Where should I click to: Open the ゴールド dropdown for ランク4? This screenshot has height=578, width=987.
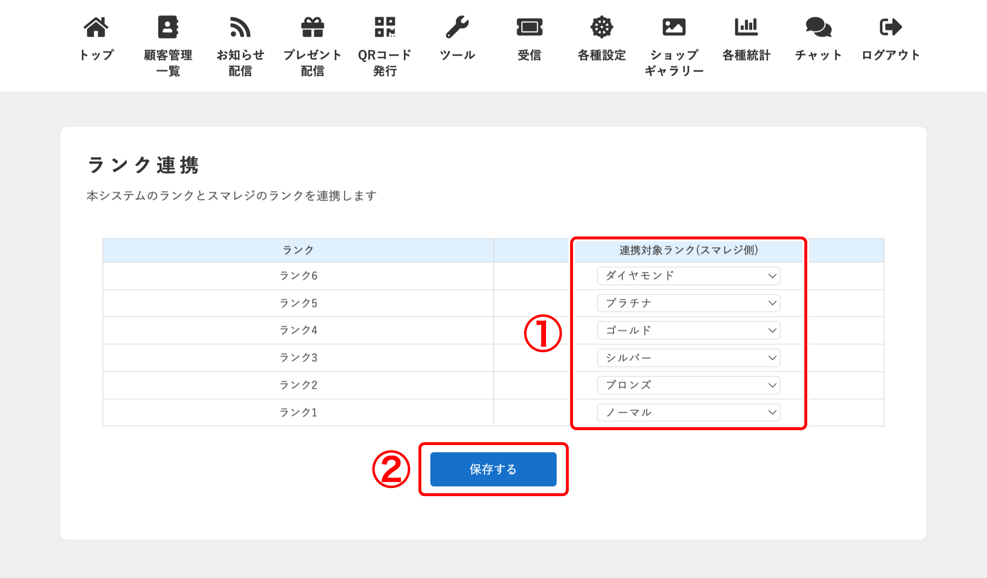(689, 330)
